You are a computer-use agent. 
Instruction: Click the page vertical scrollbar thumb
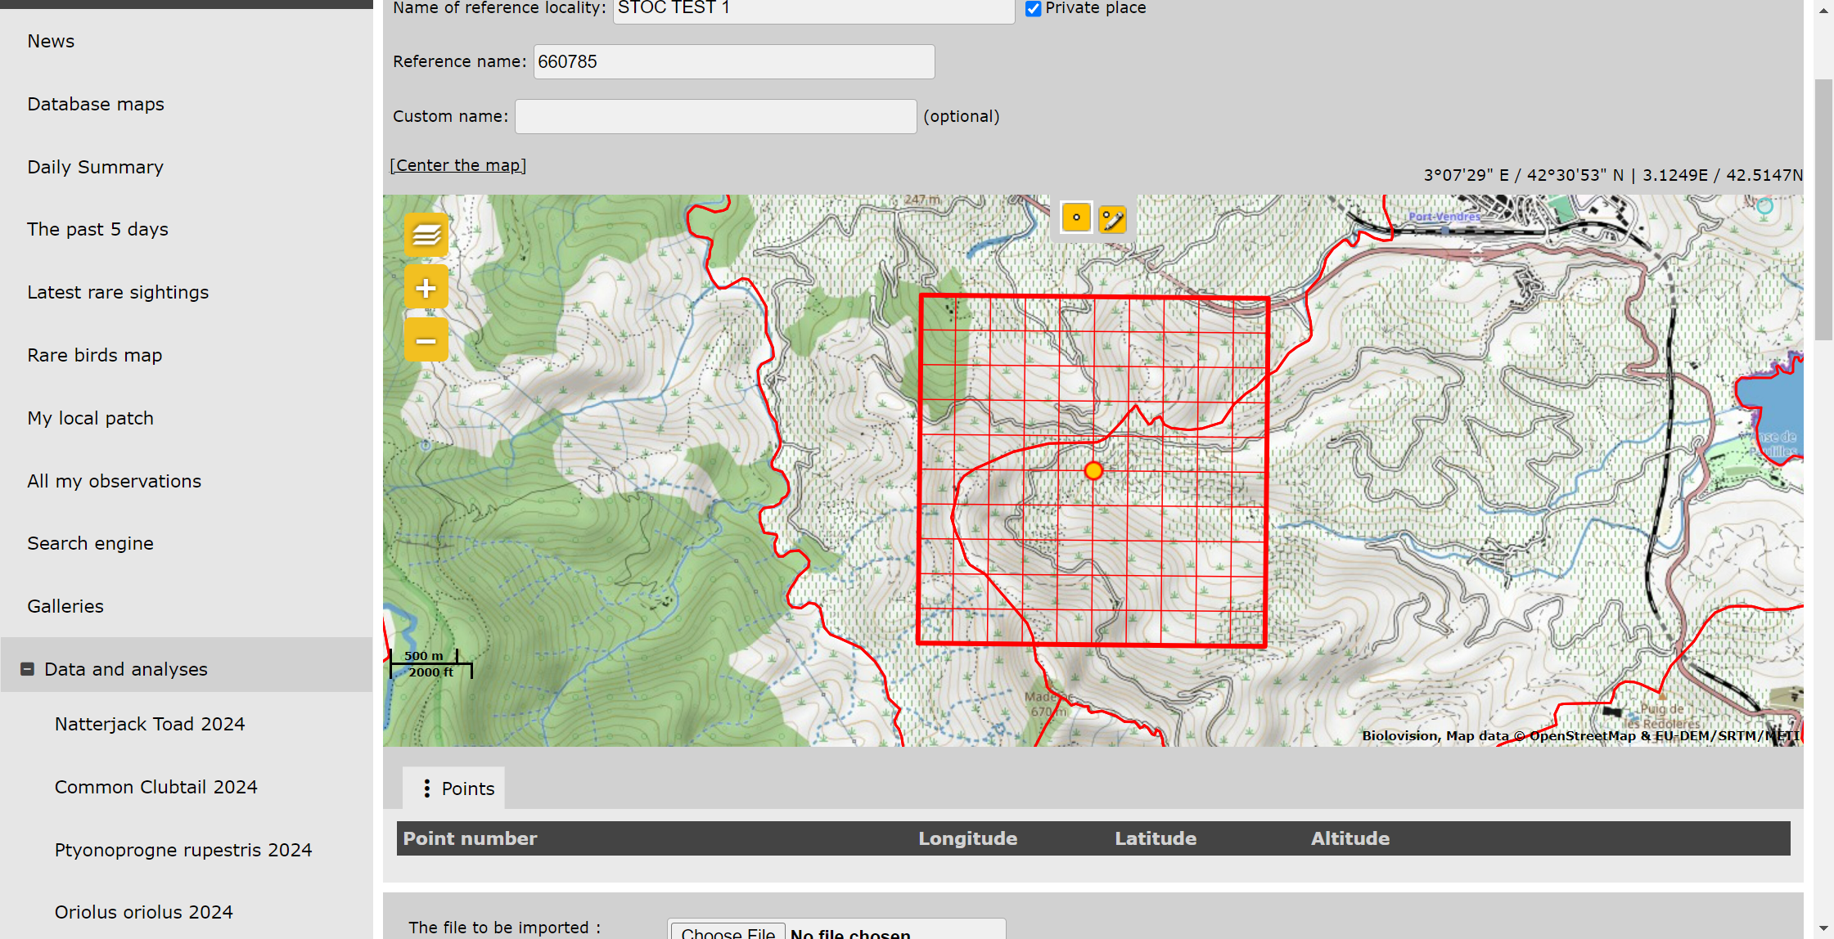coord(1823,209)
